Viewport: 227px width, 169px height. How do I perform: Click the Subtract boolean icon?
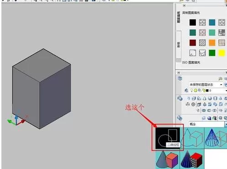click(209, 110)
